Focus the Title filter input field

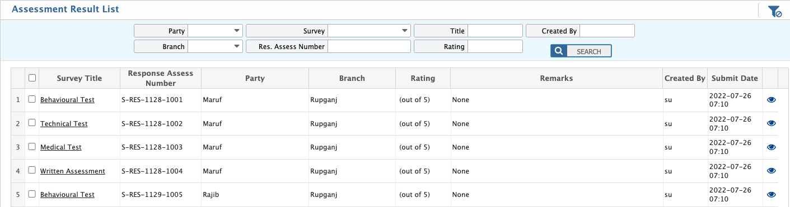click(x=495, y=31)
